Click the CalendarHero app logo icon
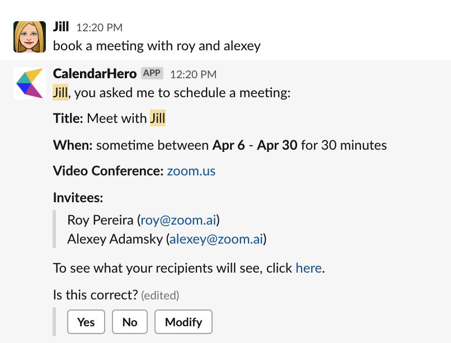Viewport: 451px width, 343px height. 30,83
